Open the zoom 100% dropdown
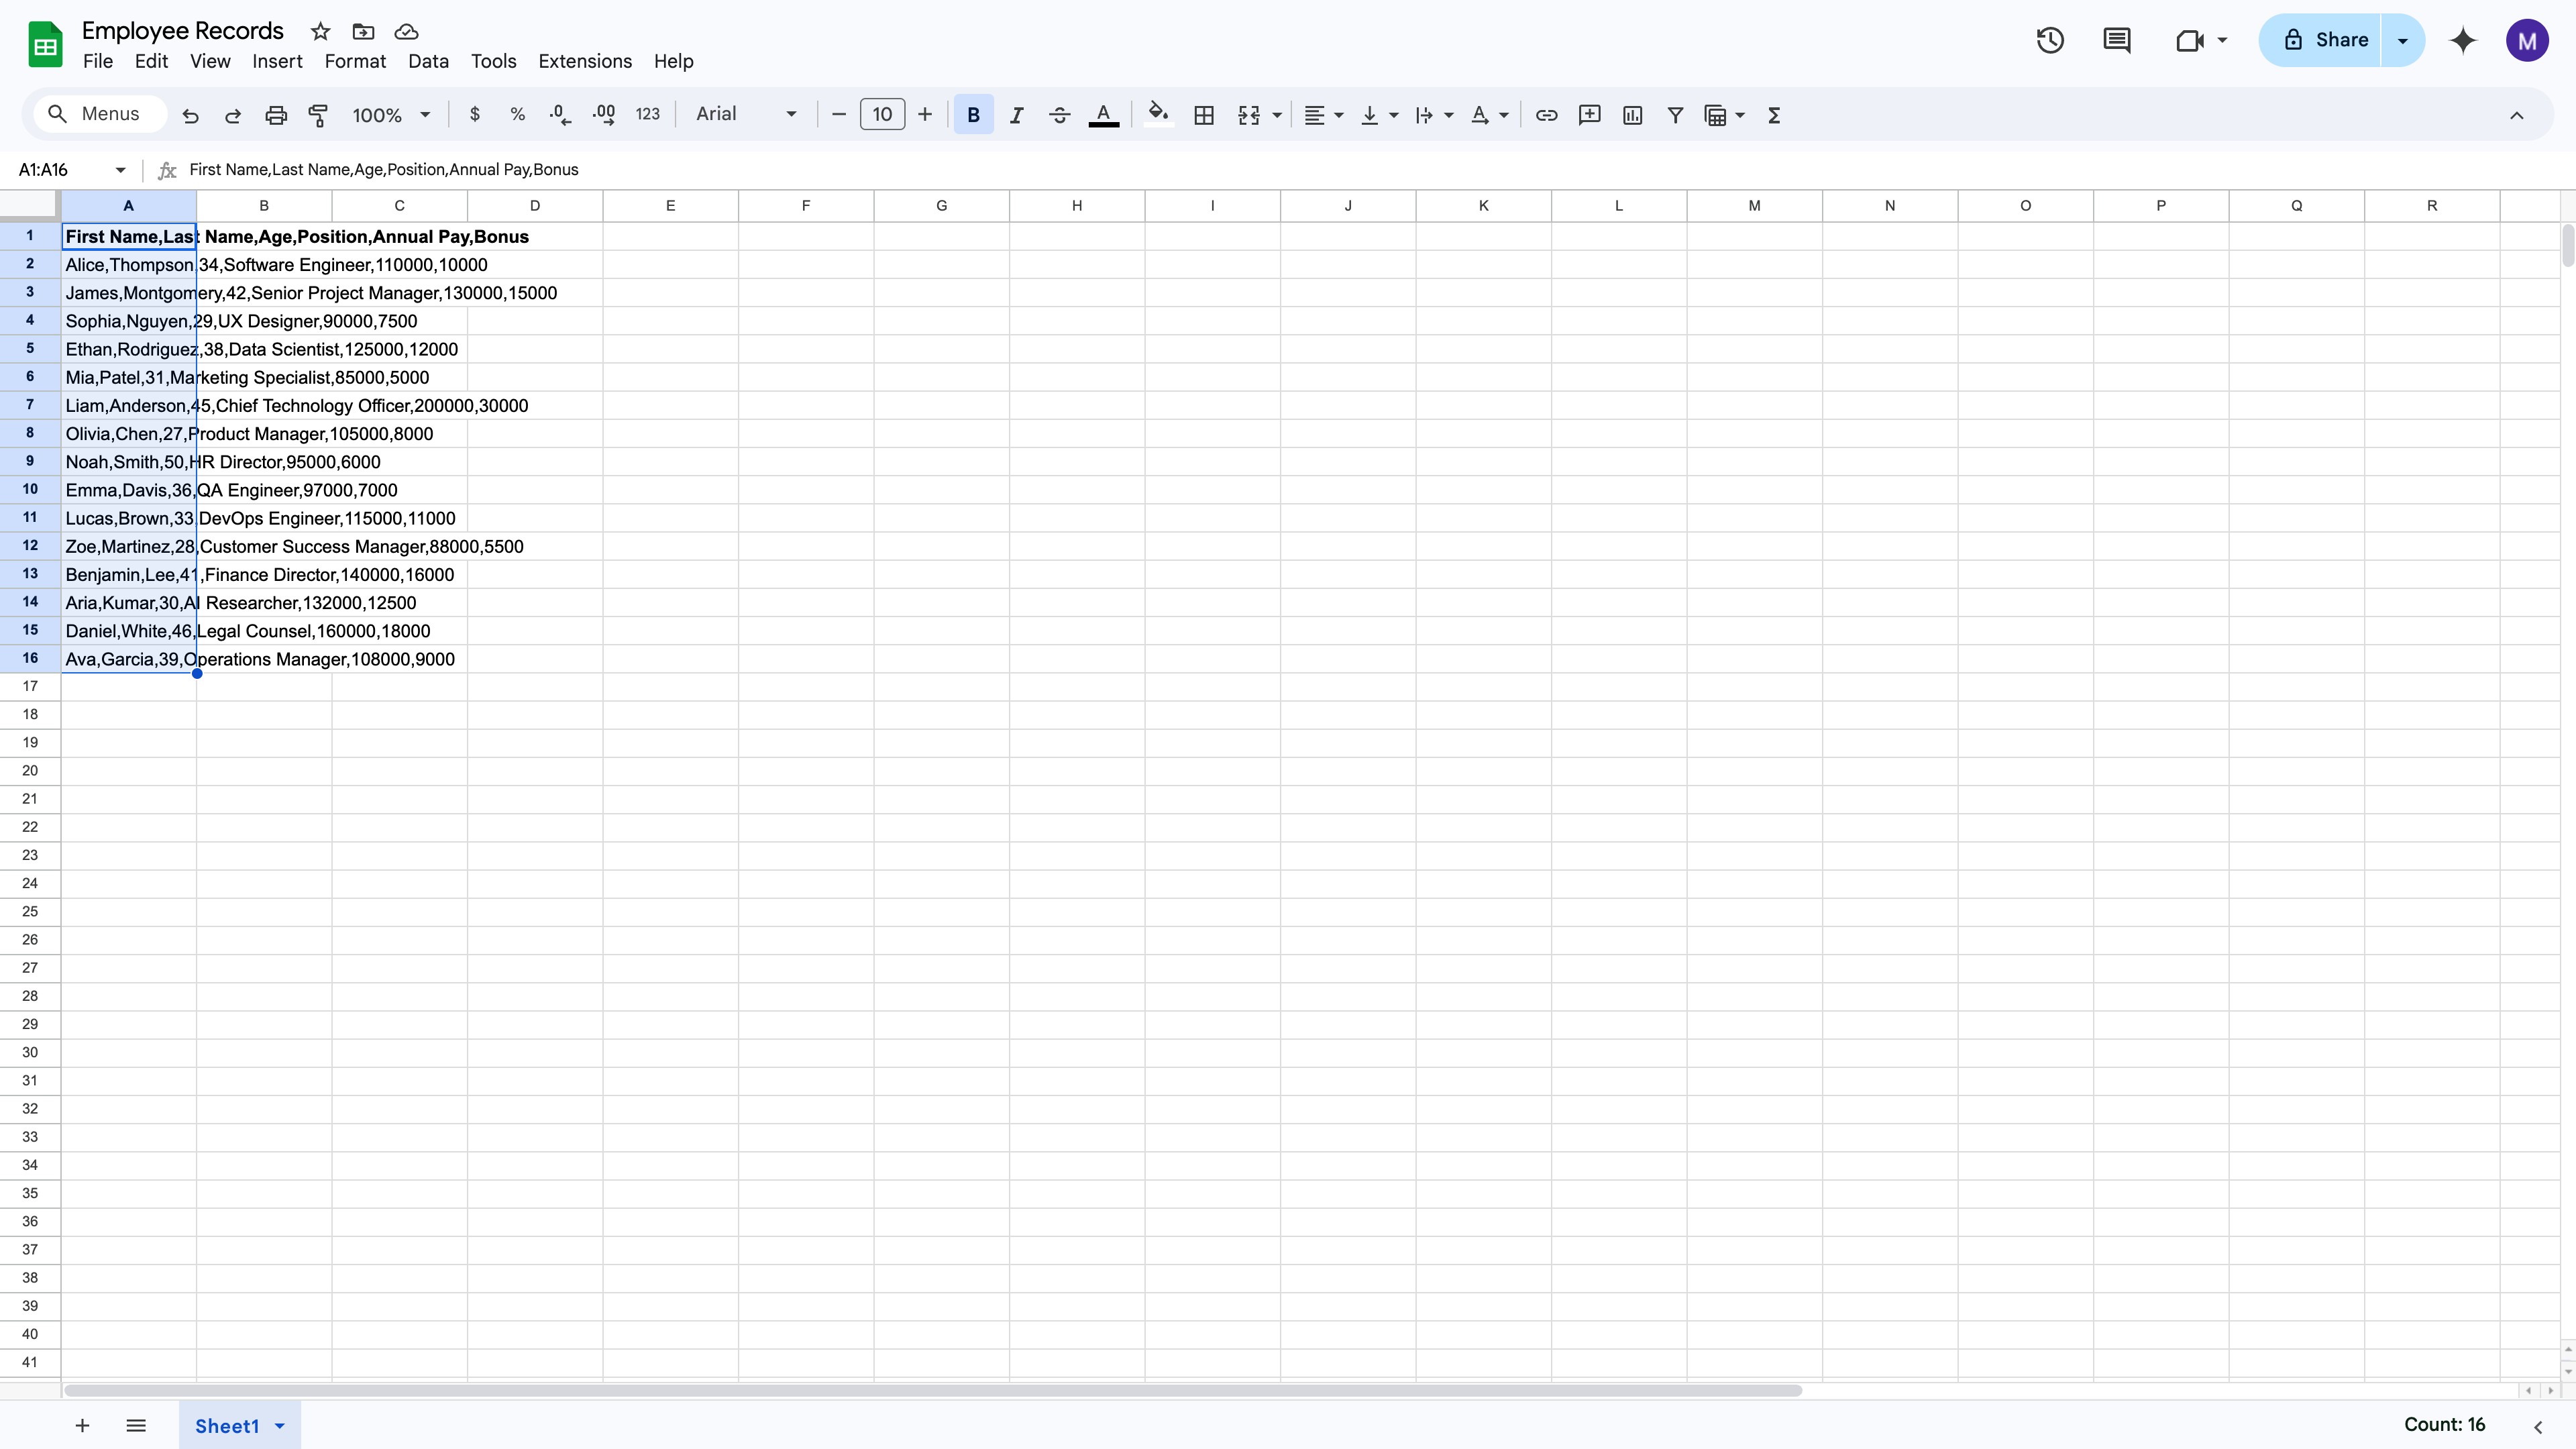Image resolution: width=2576 pixels, height=1449 pixels. pos(391,115)
